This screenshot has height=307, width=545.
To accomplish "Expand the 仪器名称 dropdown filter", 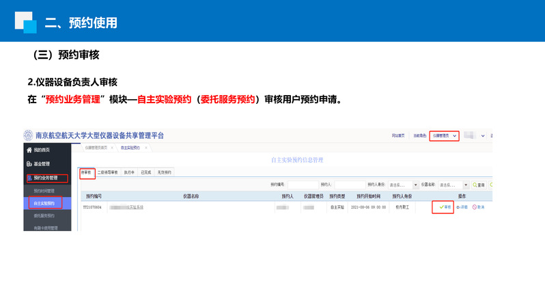I will pyautogui.click(x=466, y=185).
